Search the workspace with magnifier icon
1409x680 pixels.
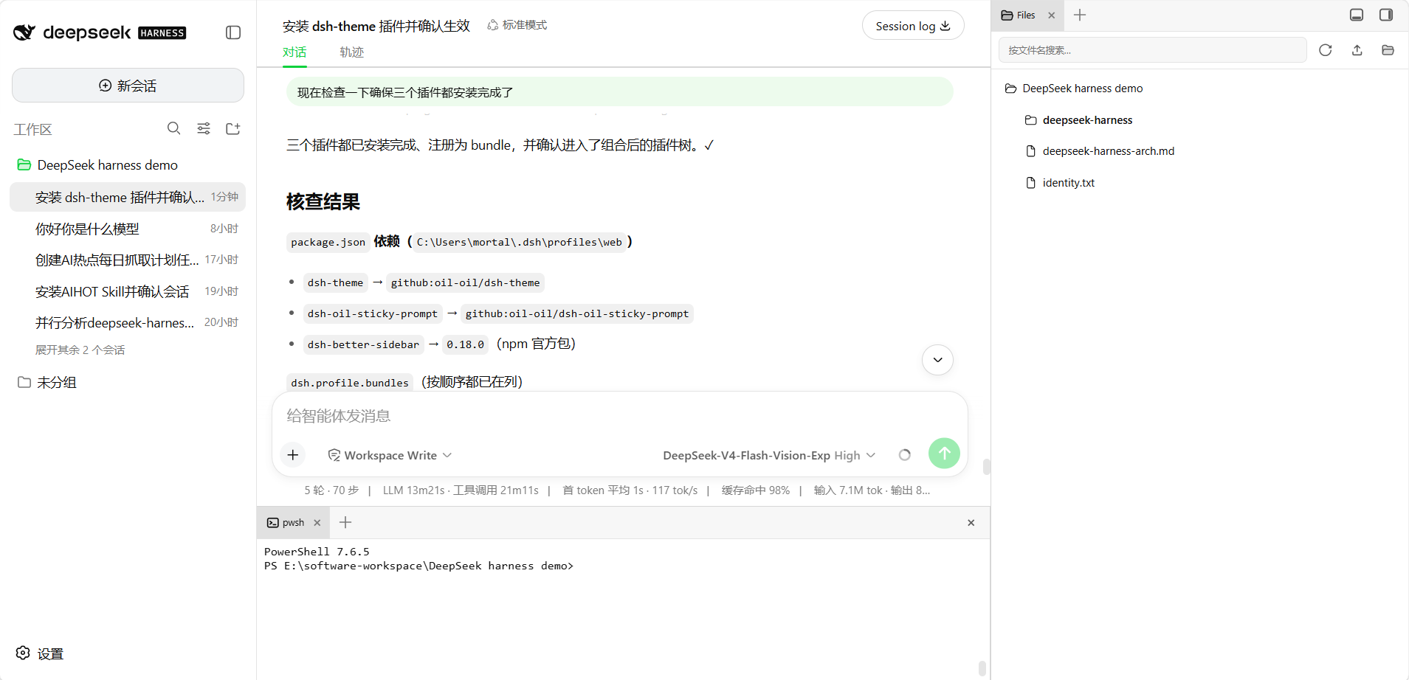[173, 128]
